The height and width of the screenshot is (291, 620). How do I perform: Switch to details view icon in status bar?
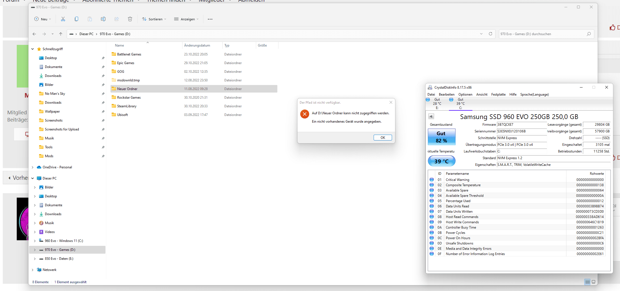[587, 282]
